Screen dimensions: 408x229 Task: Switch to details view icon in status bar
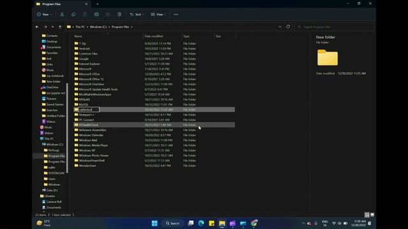pyautogui.click(x=367, y=215)
